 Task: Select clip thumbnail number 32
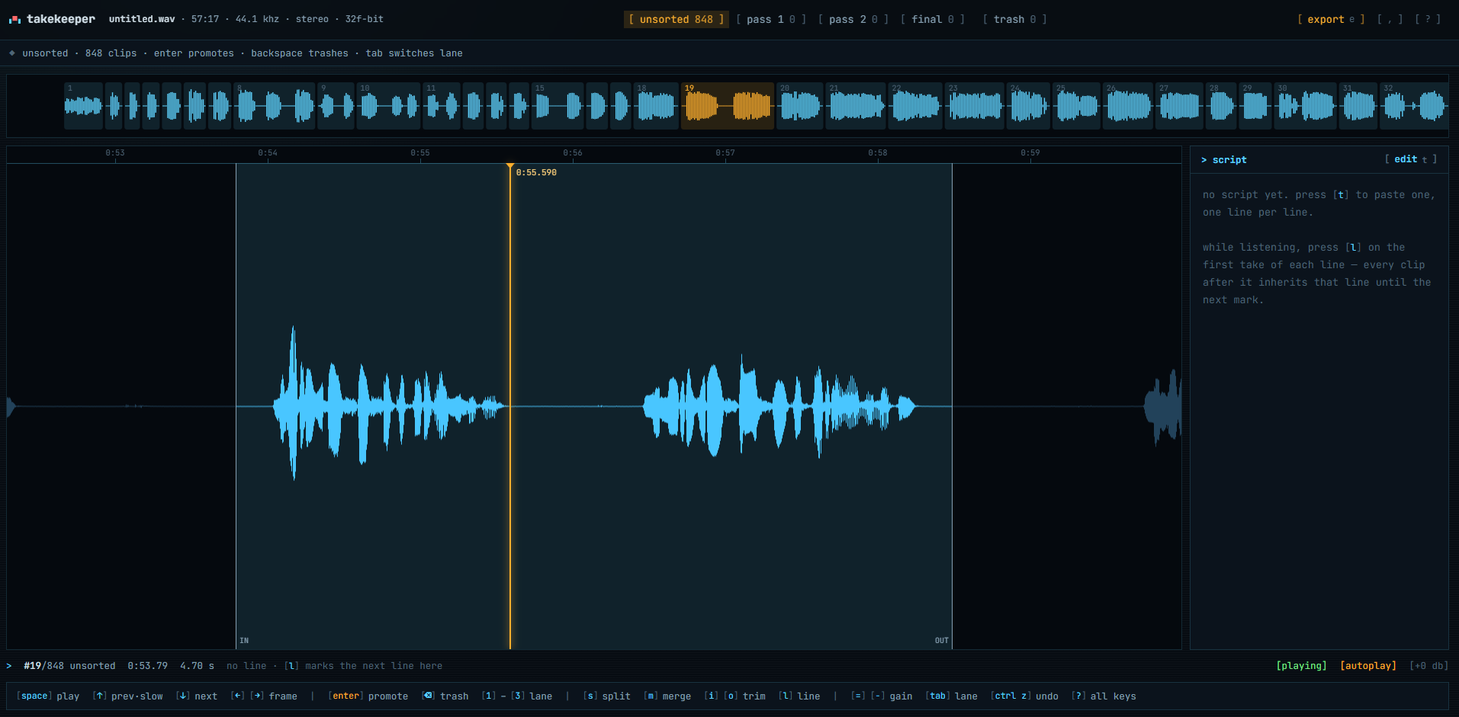click(x=1414, y=106)
